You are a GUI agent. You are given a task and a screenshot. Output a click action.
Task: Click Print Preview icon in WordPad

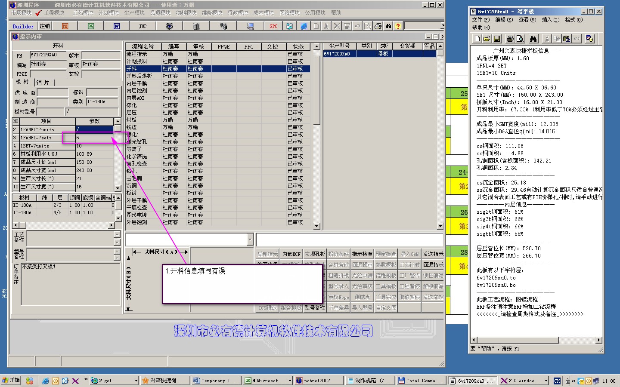tap(520, 39)
